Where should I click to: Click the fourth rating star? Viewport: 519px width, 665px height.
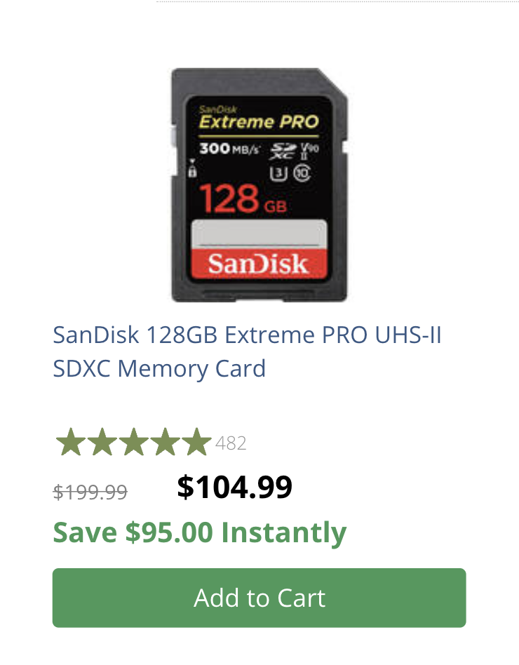[x=165, y=443]
